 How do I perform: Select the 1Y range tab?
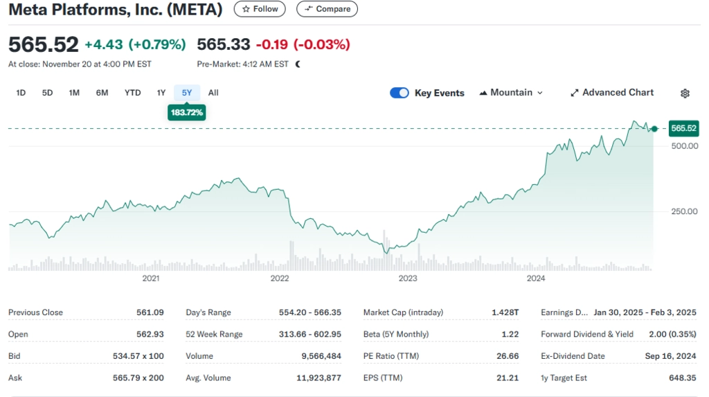click(161, 93)
